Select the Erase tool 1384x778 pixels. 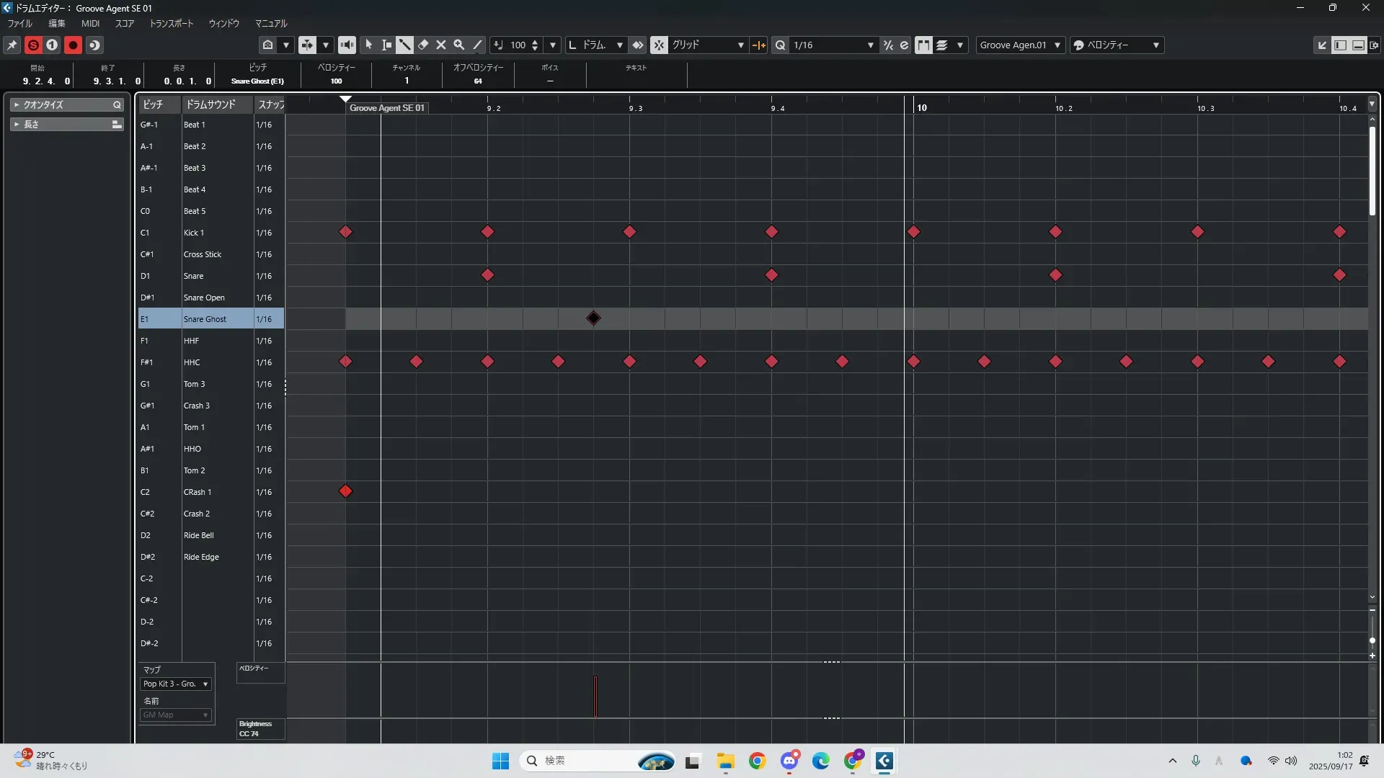[x=423, y=45]
